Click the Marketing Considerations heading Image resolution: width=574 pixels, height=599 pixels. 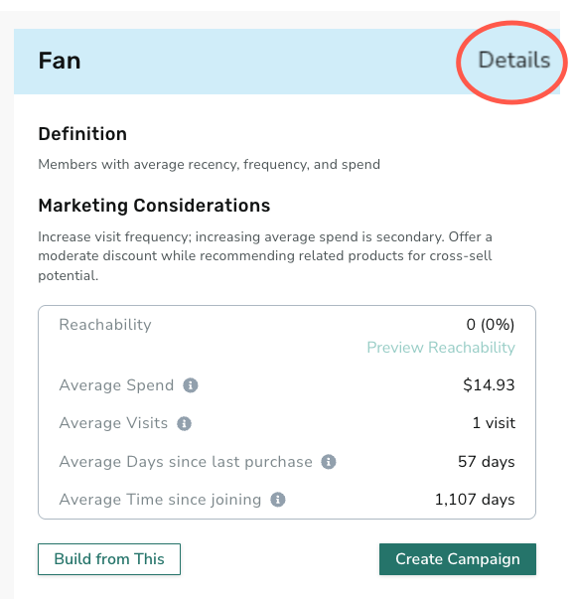click(x=154, y=206)
